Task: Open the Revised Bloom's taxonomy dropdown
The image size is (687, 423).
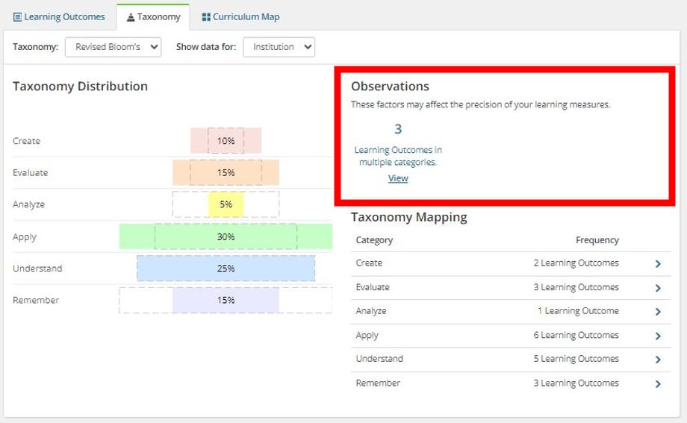Action: click(113, 47)
